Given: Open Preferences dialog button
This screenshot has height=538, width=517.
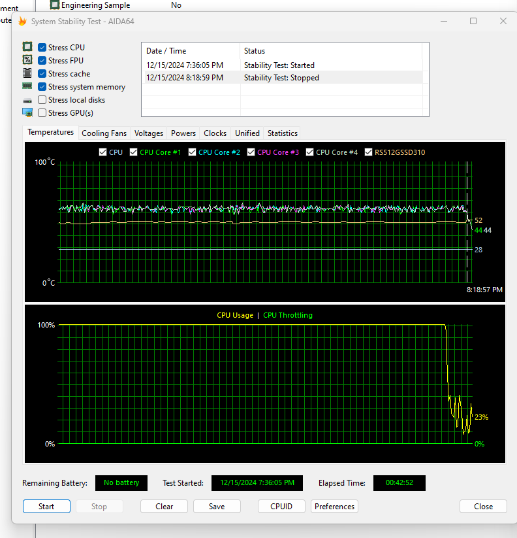Looking at the screenshot, I should coord(334,507).
